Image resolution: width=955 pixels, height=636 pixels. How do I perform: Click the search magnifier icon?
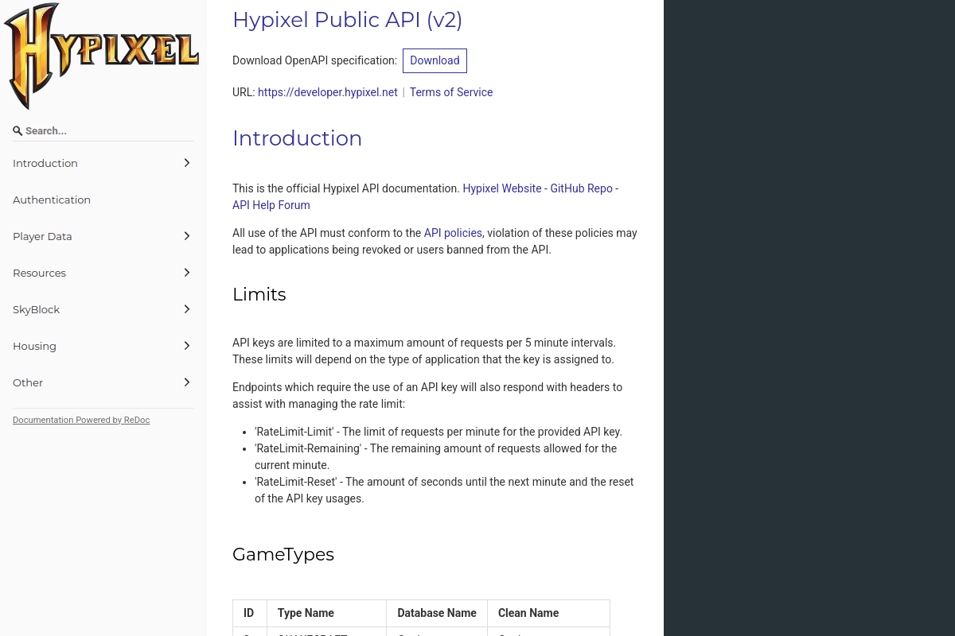coord(18,131)
